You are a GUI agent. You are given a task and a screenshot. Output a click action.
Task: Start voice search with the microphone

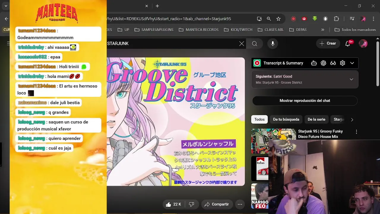(273, 44)
